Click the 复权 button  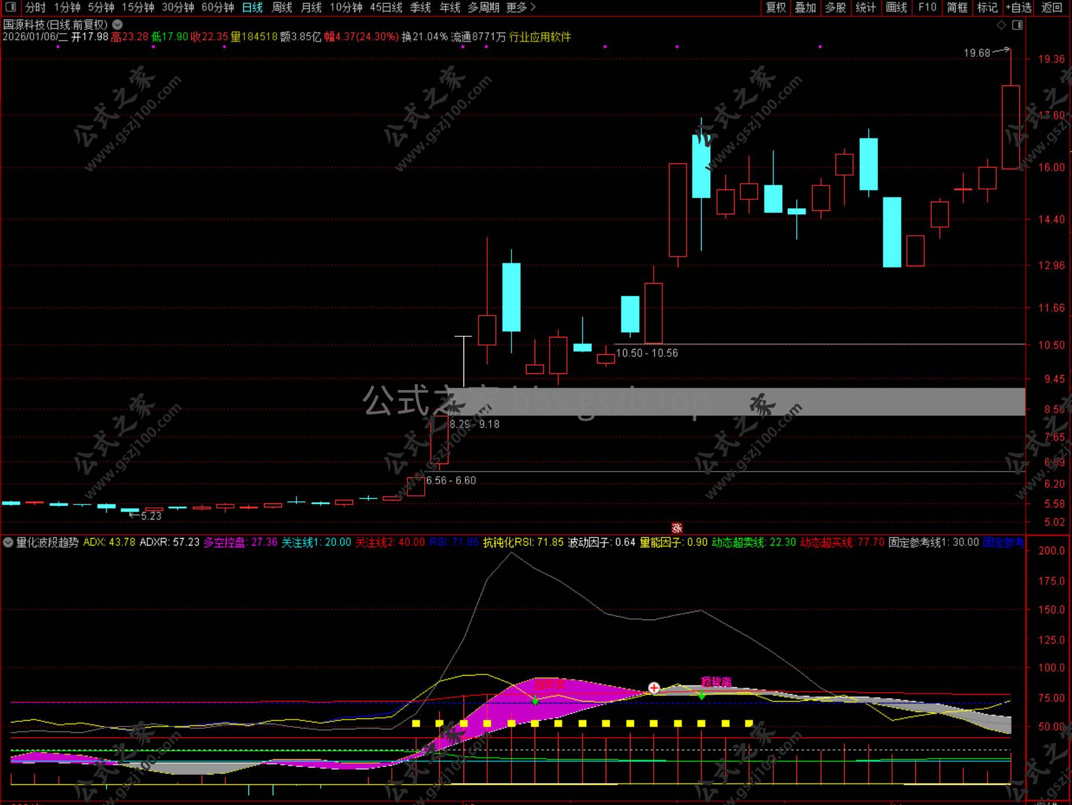coord(776,8)
